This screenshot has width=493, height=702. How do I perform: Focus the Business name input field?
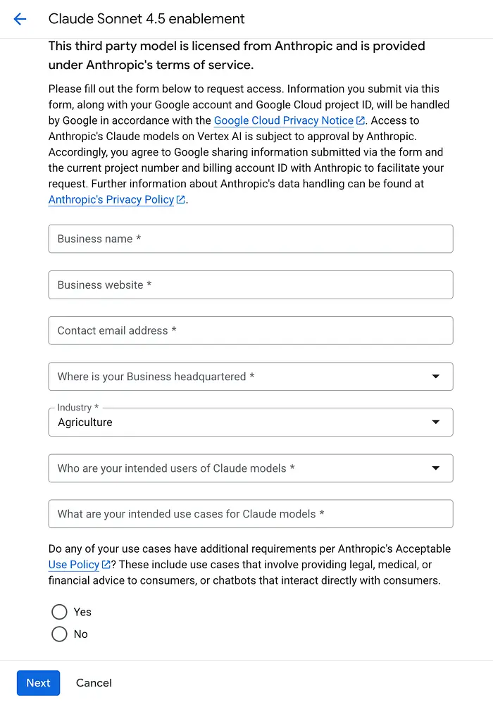tap(251, 239)
